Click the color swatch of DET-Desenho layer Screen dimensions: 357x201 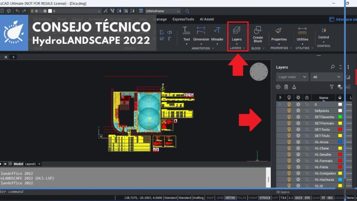(x=340, y=117)
